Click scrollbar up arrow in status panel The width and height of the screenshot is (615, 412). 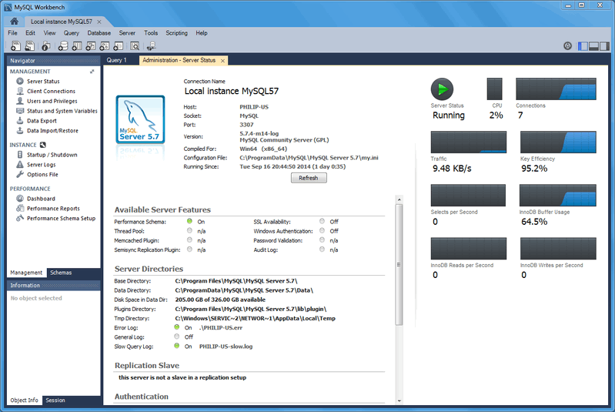(399, 199)
